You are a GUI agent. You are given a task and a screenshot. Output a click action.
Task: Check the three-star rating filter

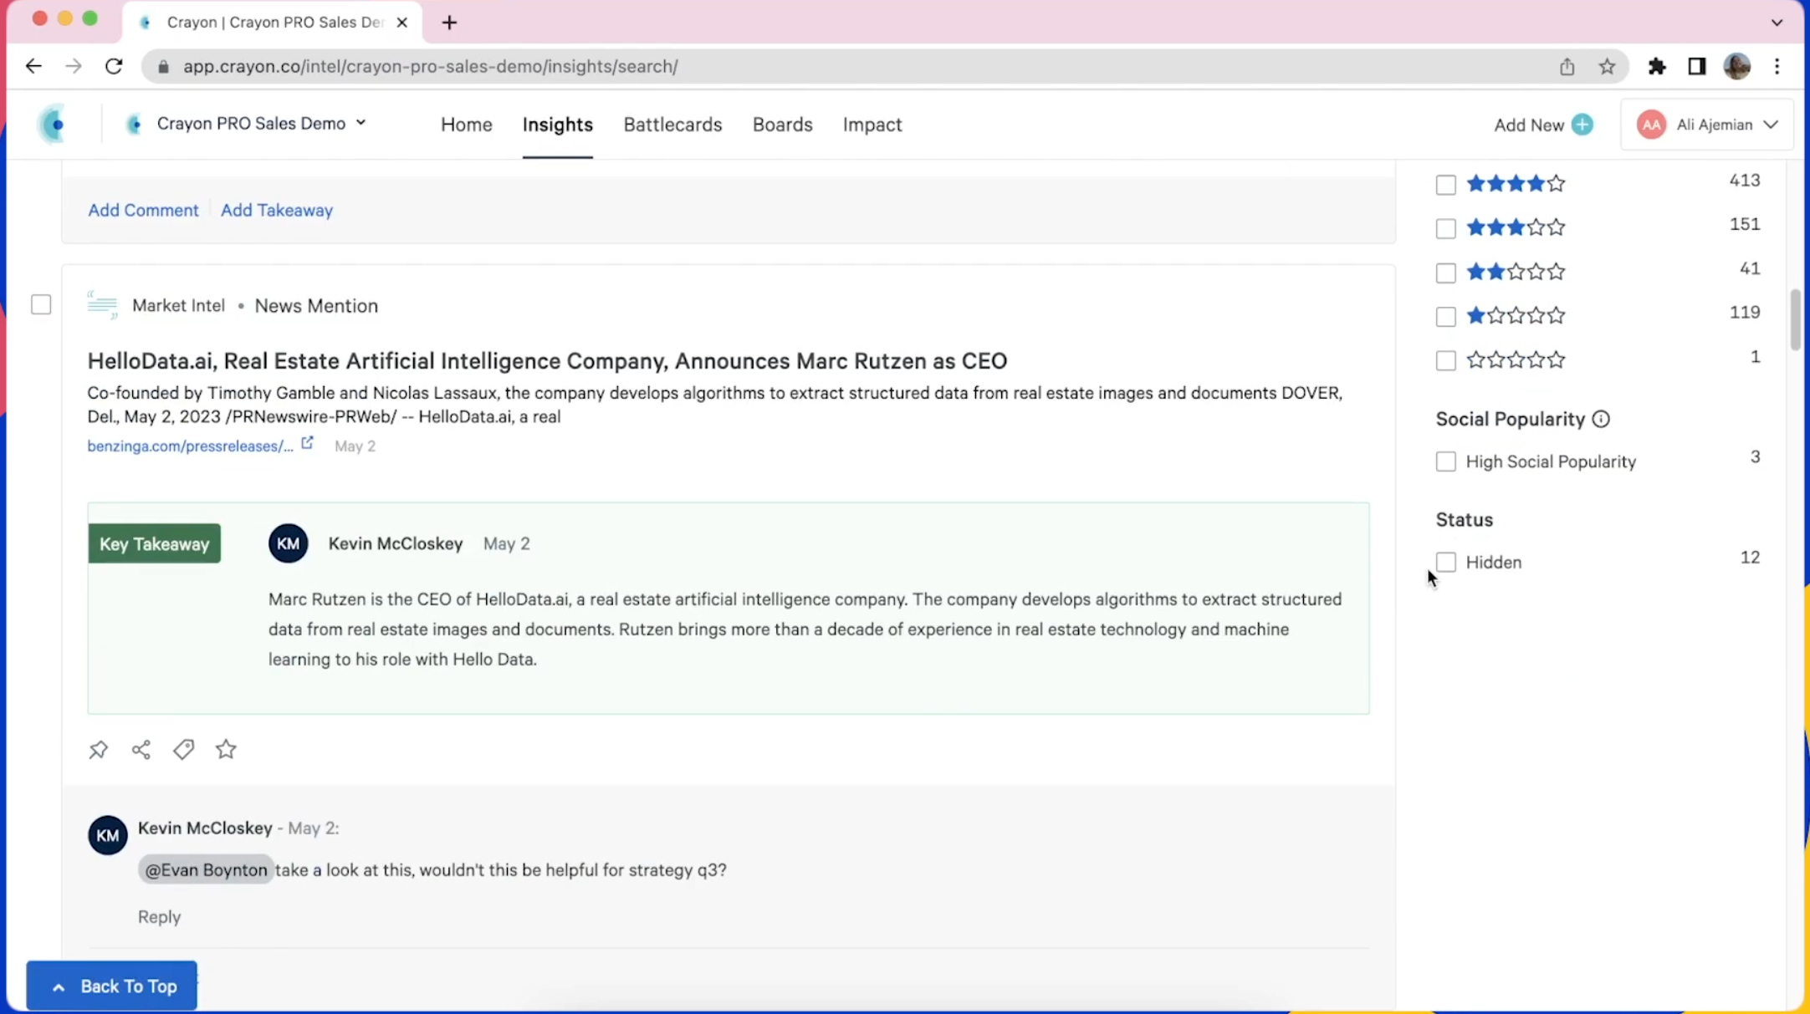tap(1445, 228)
